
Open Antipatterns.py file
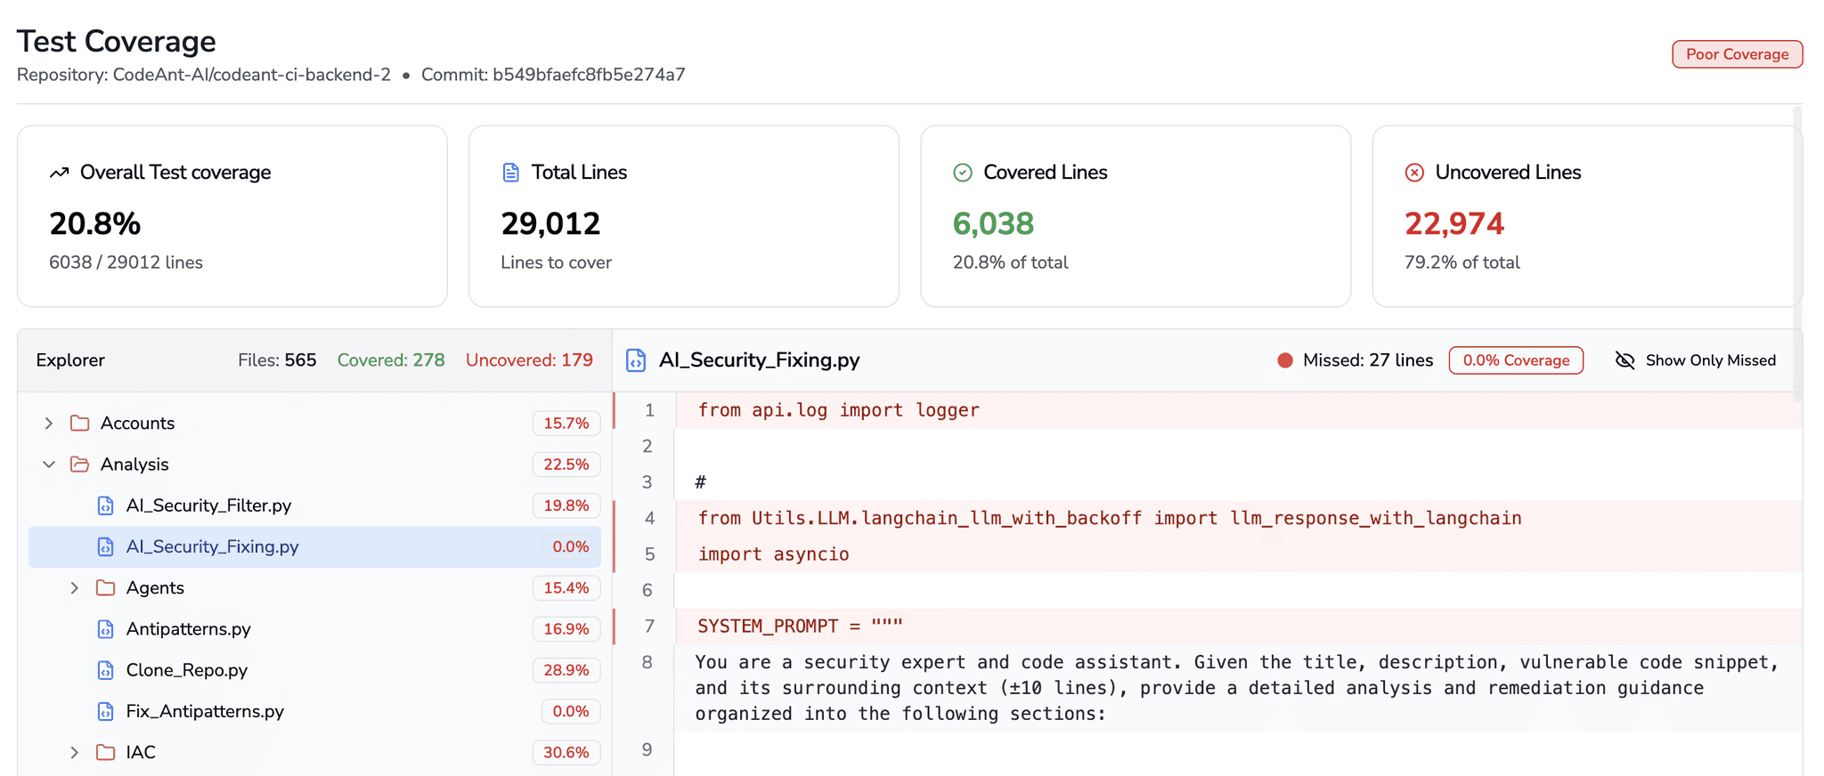click(314, 629)
